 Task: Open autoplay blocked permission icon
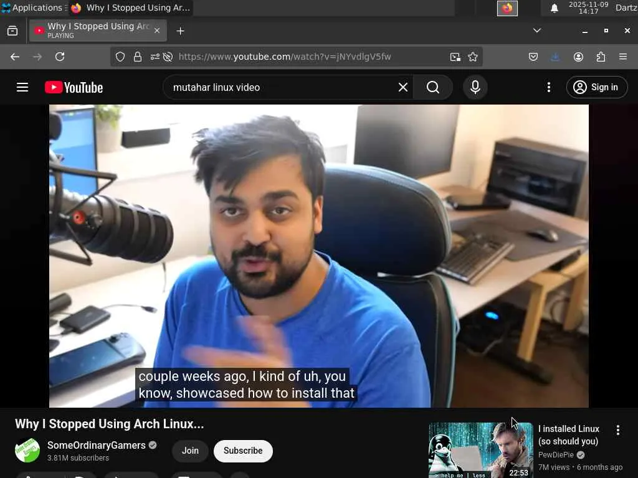point(168,57)
